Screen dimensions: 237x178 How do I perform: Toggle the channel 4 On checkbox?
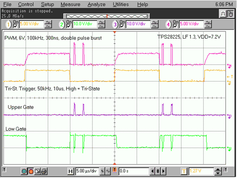(175, 26)
